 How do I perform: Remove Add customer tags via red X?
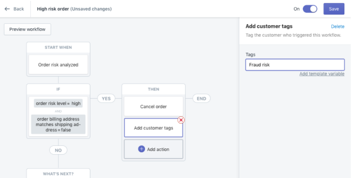click(181, 120)
